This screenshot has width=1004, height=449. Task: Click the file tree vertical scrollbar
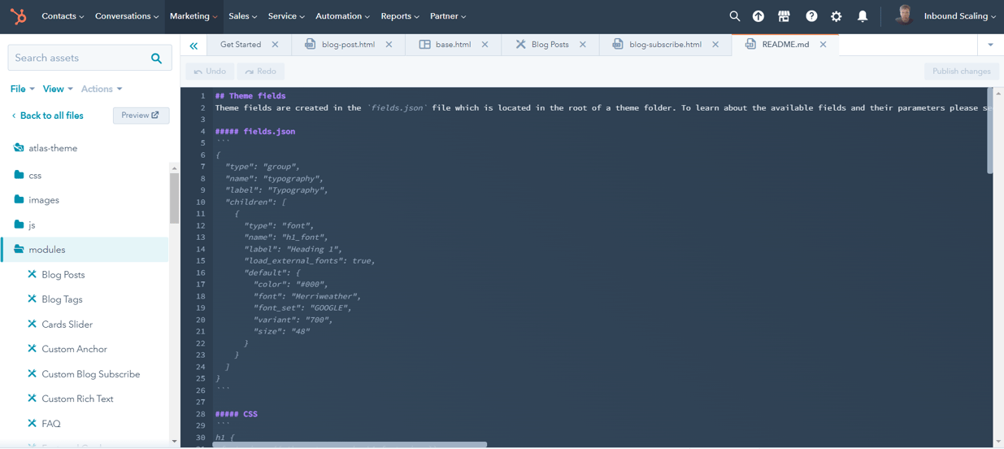point(174,198)
